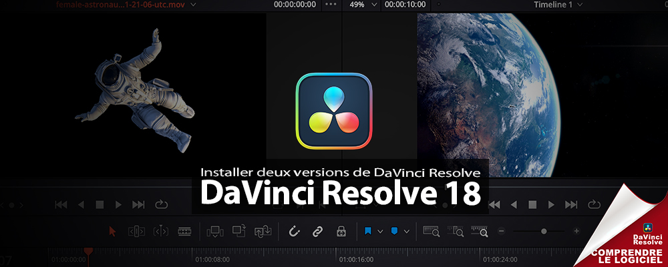Go to first frame in source viewer

pyautogui.click(x=61, y=205)
